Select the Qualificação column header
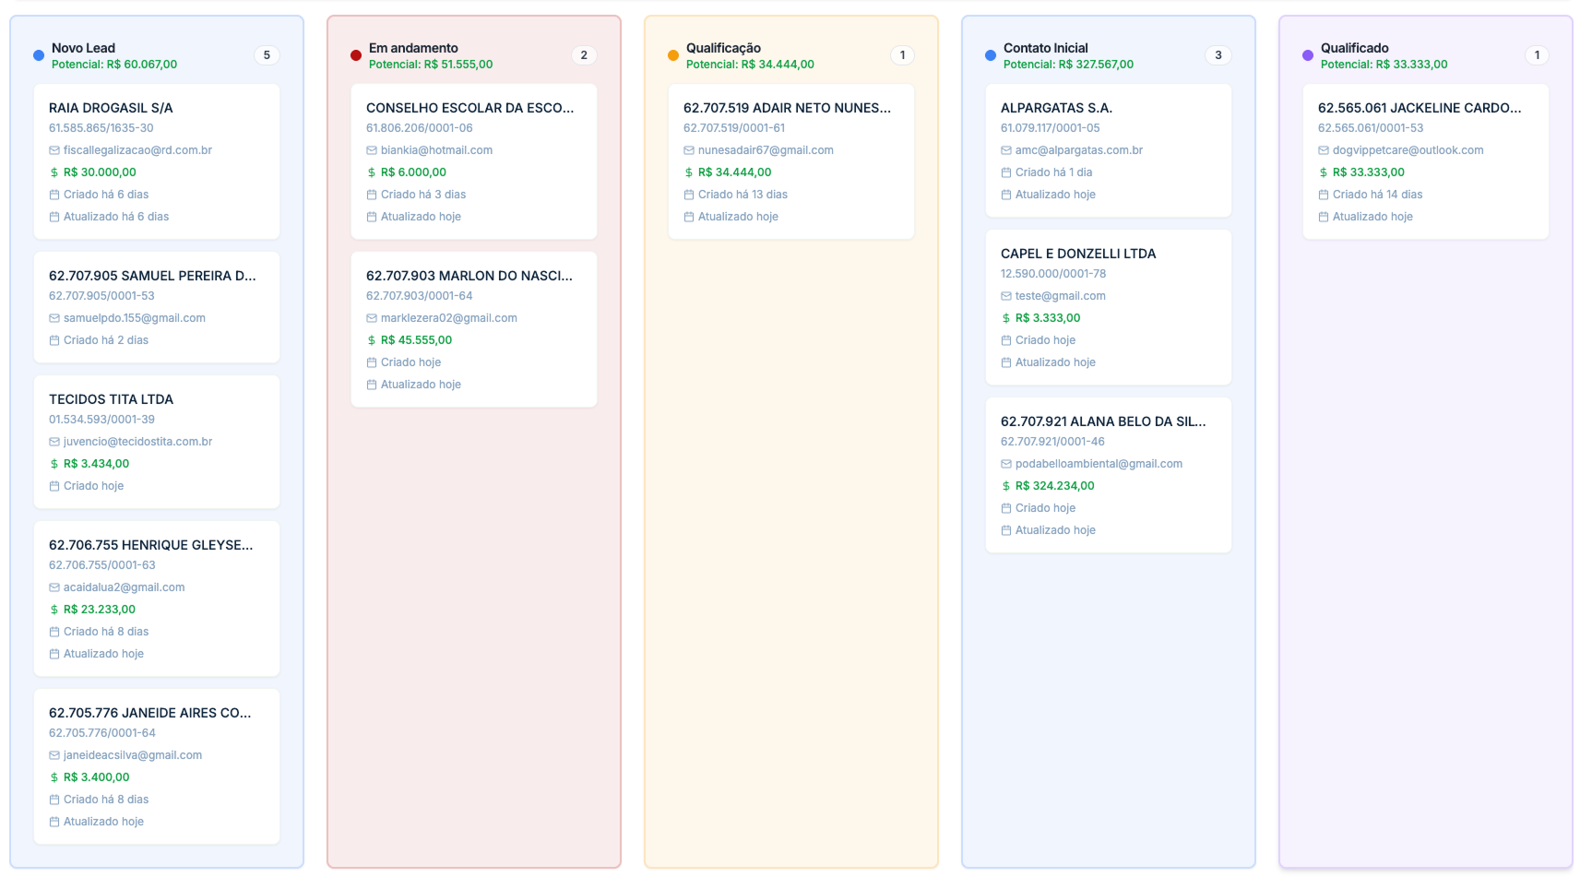 point(723,47)
